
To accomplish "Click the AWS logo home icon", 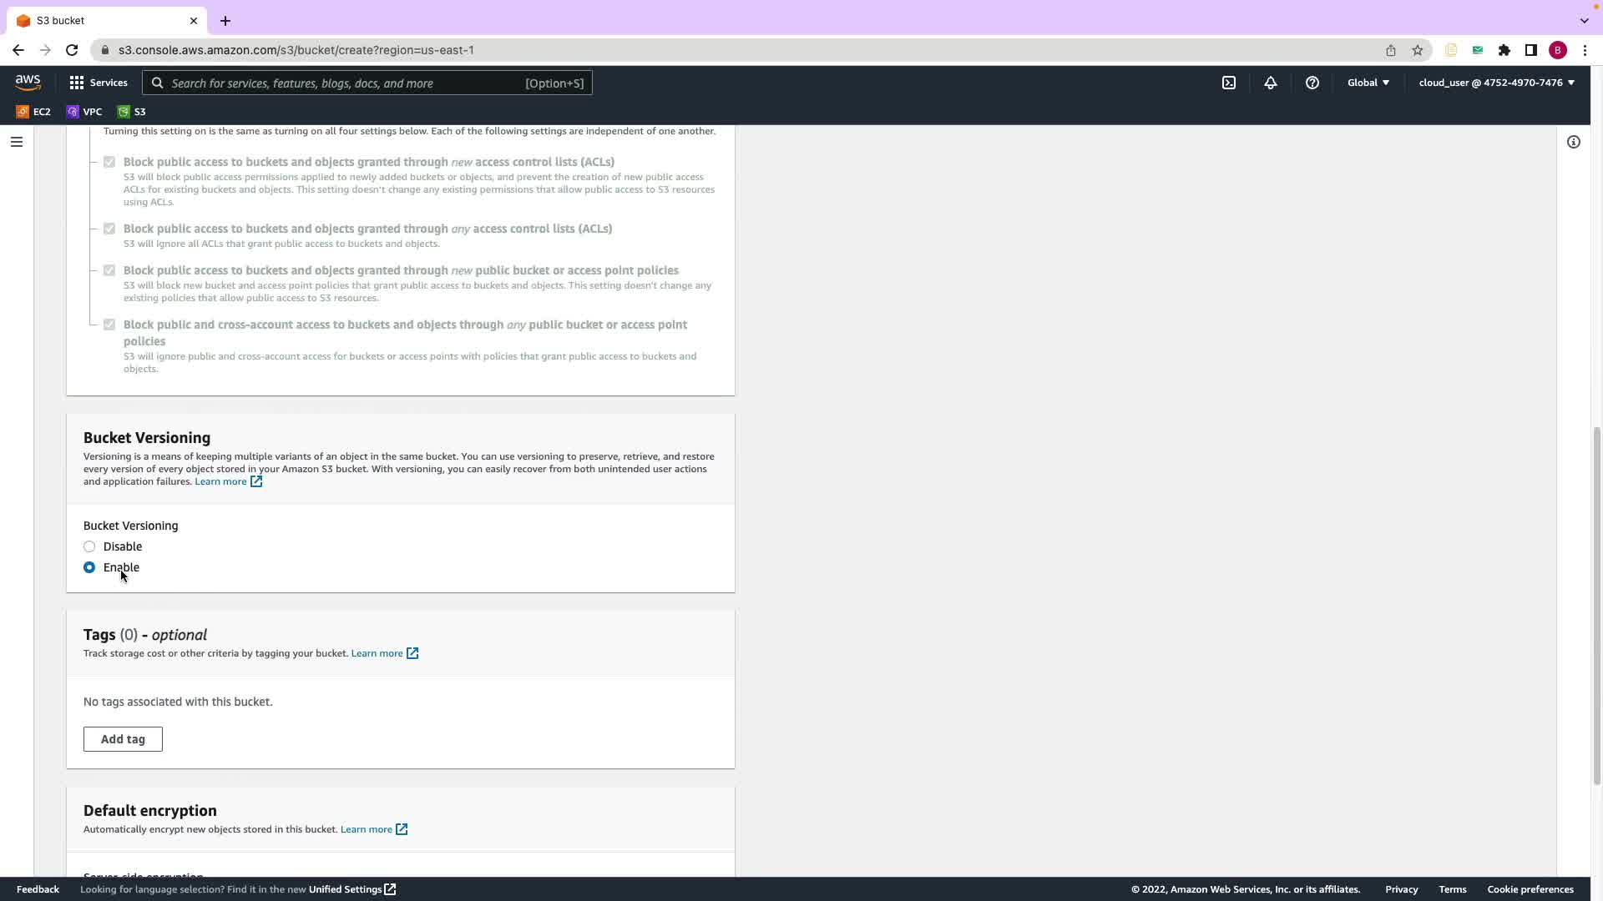I will tap(28, 82).
